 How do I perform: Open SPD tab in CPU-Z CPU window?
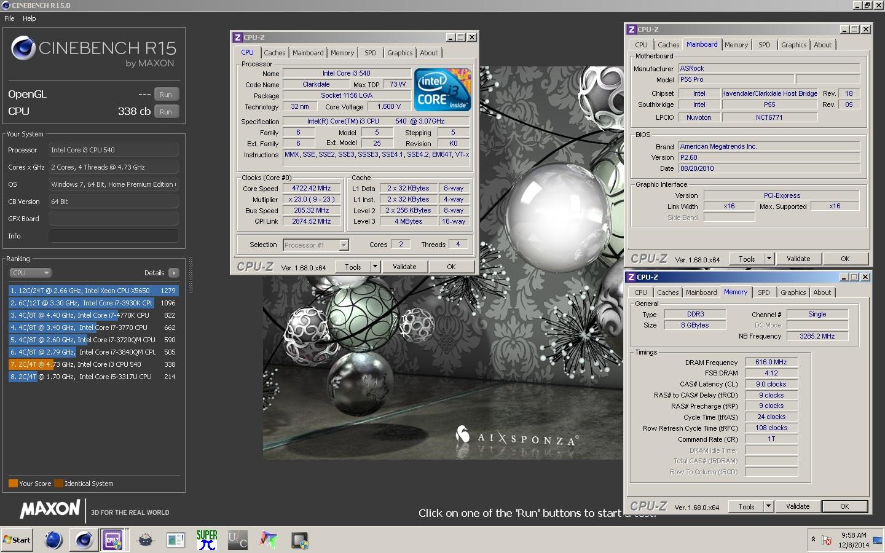coord(371,53)
